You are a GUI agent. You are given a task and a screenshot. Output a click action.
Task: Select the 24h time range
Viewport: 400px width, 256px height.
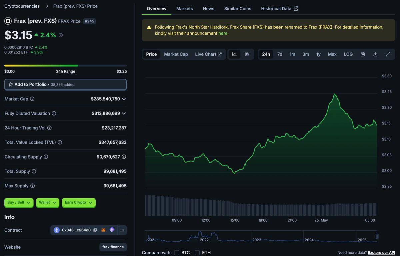(x=266, y=54)
